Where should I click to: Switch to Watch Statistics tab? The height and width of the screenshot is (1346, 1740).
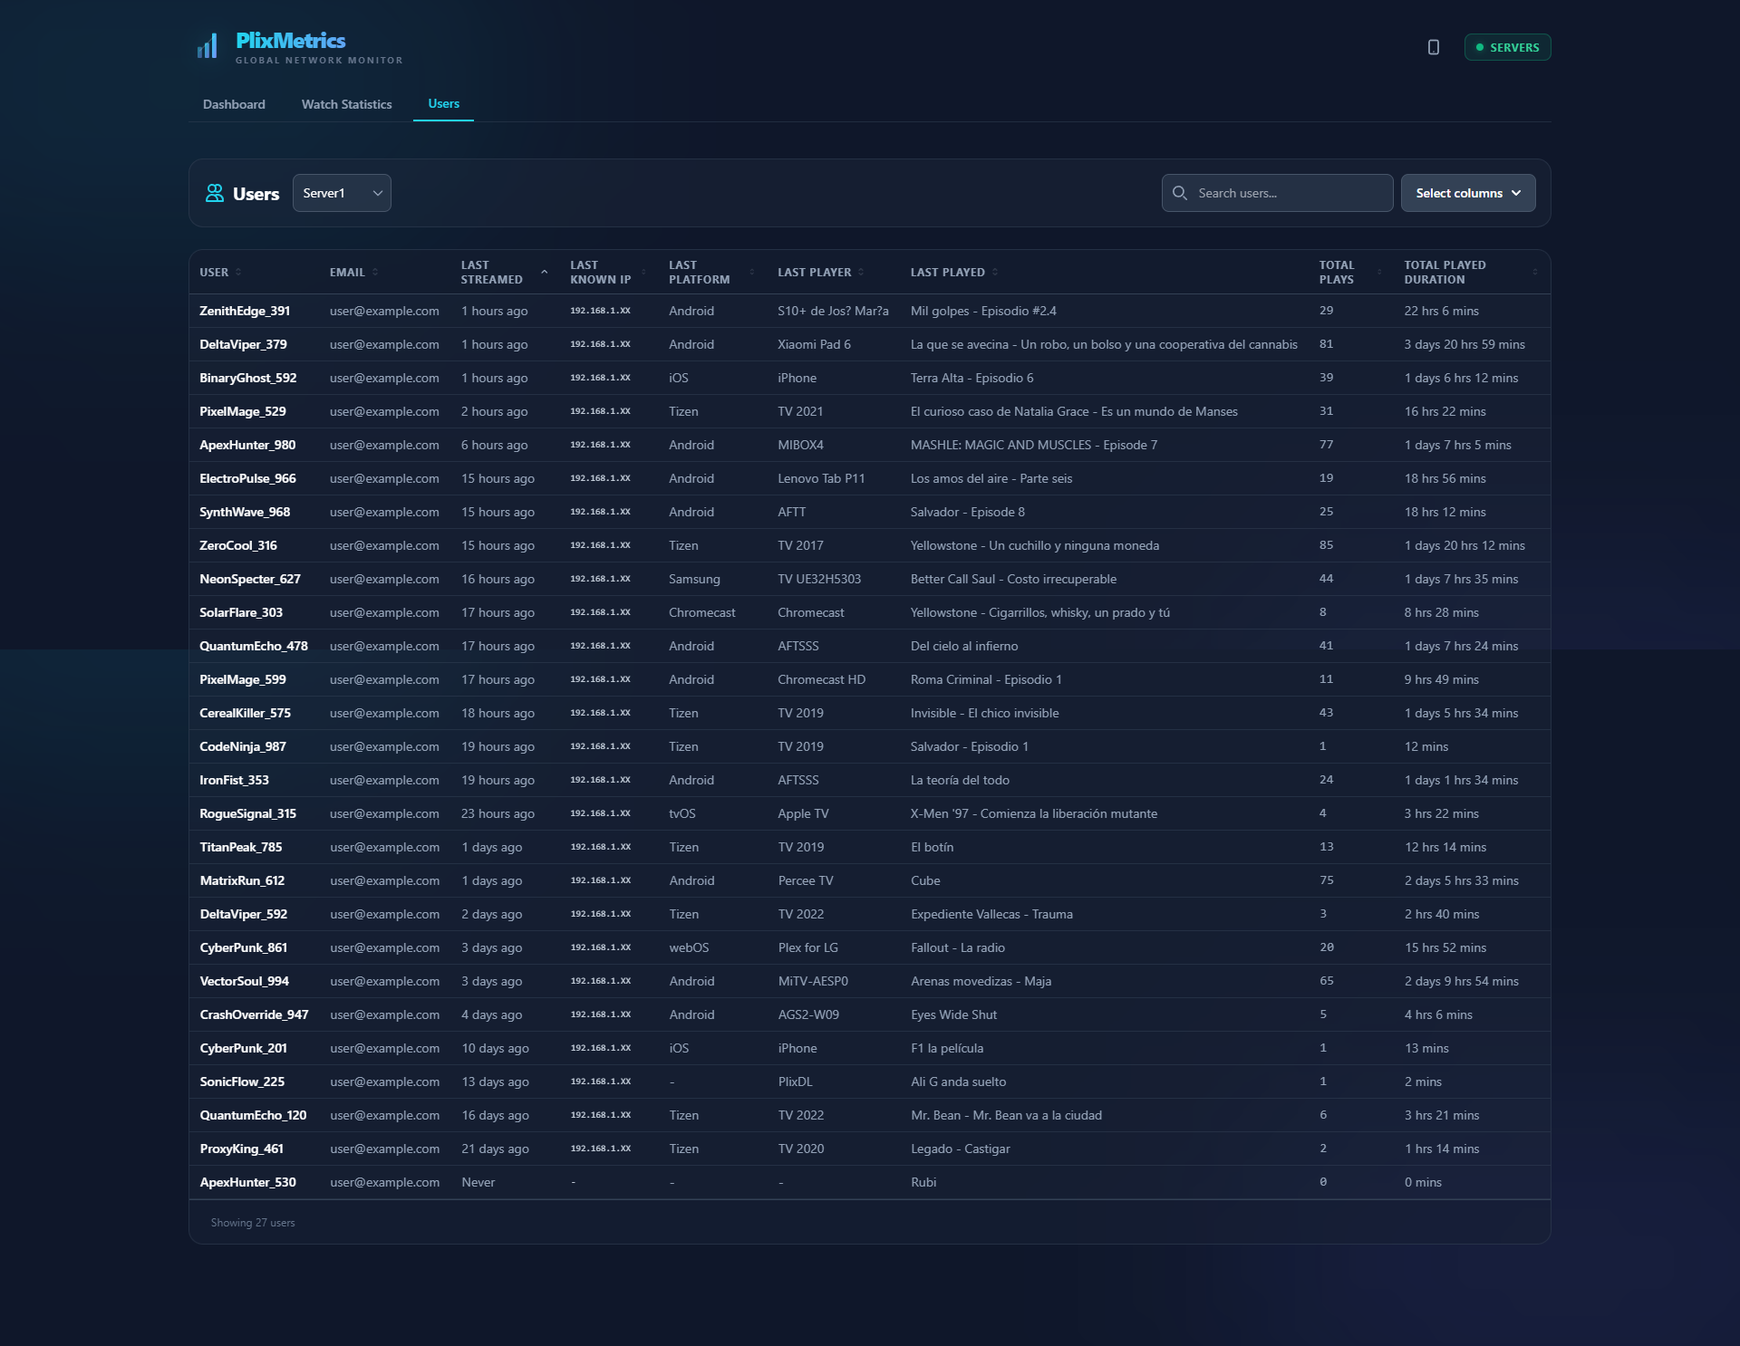tap(347, 104)
